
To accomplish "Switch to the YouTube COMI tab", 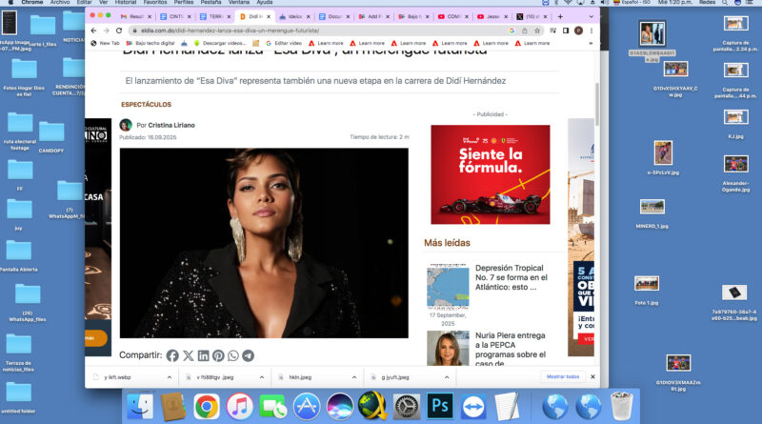I will (451, 17).
